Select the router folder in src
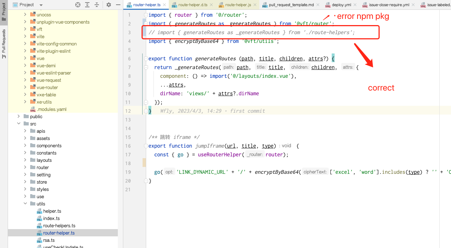Screen dimensions: 451x248 point(43,167)
